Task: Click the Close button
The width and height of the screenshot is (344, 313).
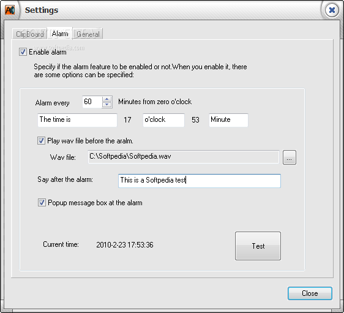Action: tap(310, 293)
